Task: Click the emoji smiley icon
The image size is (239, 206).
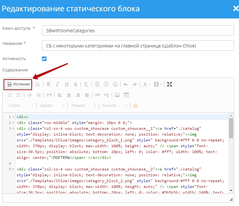Action: click(x=136, y=106)
